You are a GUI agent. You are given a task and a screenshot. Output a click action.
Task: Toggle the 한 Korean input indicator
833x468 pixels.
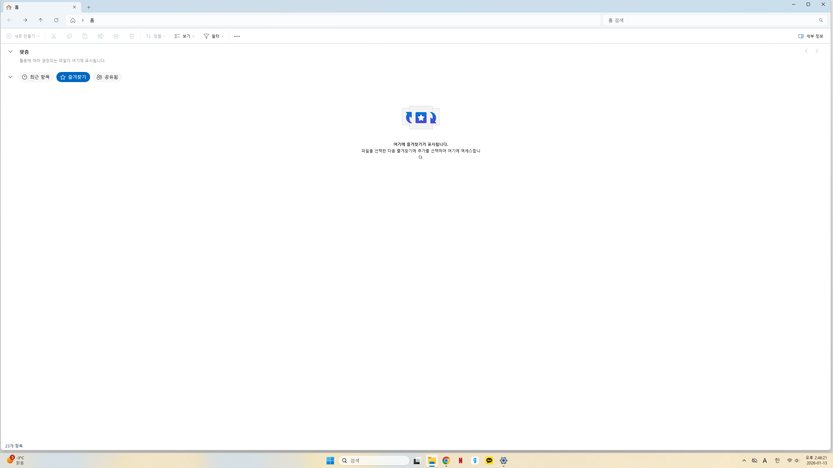click(777, 461)
